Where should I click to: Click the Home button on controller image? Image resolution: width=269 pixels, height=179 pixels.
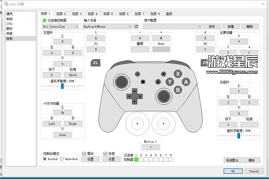point(158,82)
